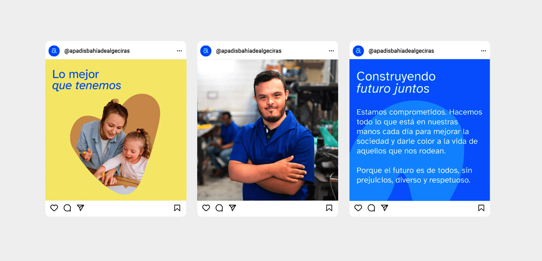Open three-dot menu on workshop photo post
Screen dimensions: 542x261
click(331, 51)
